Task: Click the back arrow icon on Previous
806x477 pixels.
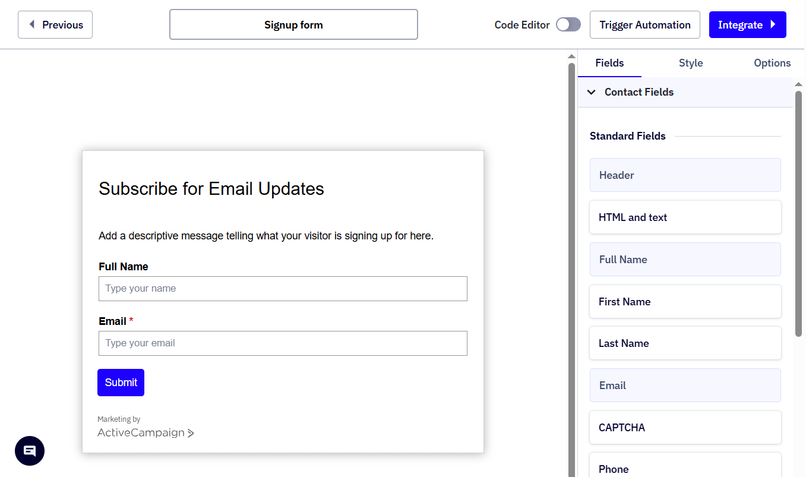Action: tap(31, 24)
